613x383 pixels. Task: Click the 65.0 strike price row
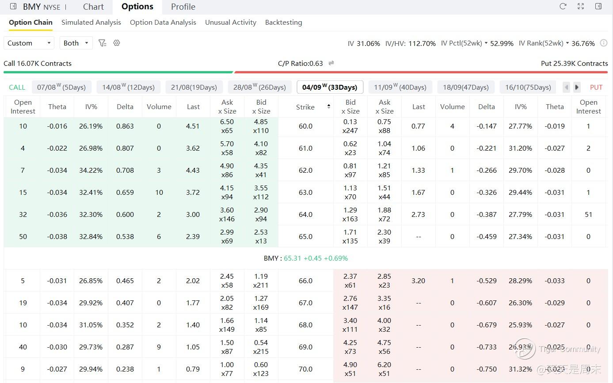pyautogui.click(x=305, y=236)
